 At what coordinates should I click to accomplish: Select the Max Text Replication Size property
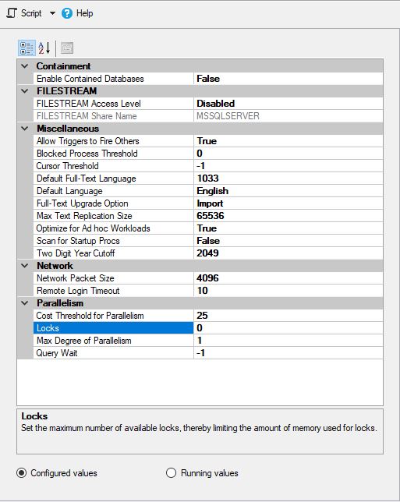113,216
